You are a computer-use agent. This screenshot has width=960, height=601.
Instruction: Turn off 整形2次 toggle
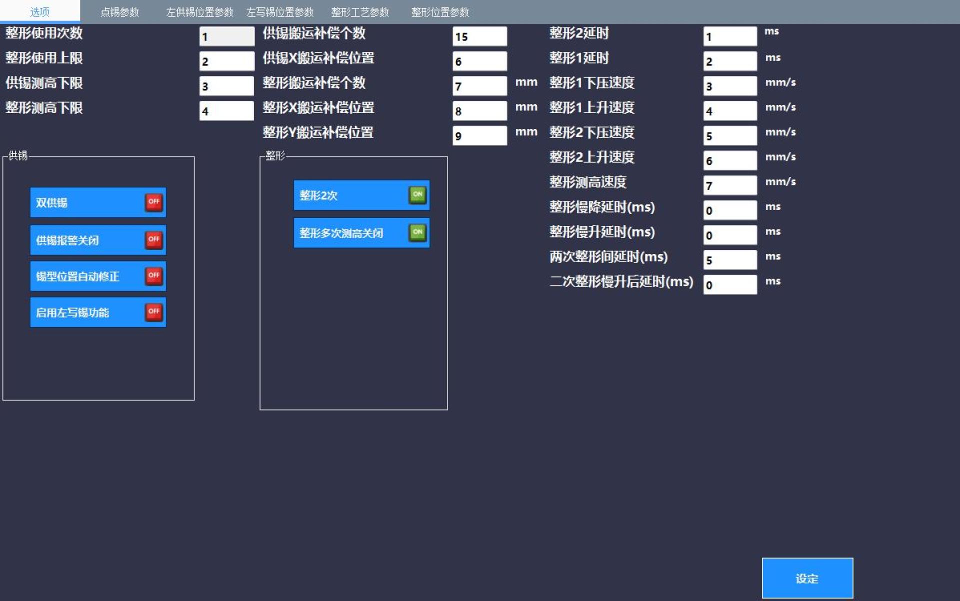[417, 194]
